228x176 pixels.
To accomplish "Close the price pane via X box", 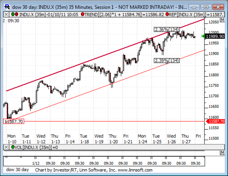I will [x=6, y=14].
